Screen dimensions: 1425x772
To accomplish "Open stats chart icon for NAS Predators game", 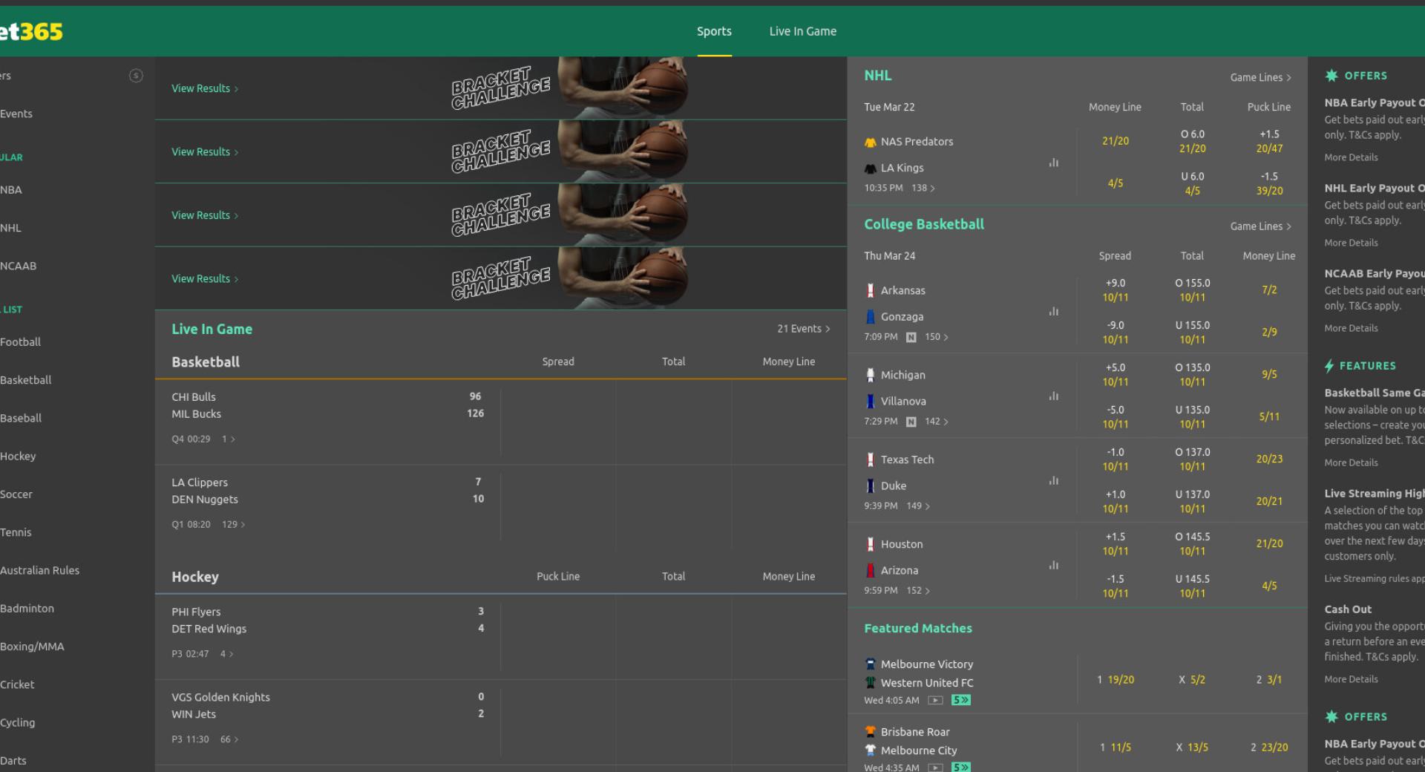I will [1053, 163].
